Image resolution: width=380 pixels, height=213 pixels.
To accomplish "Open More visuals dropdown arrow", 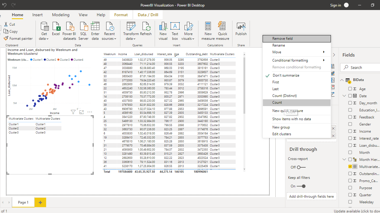I will [x=193, y=39].
